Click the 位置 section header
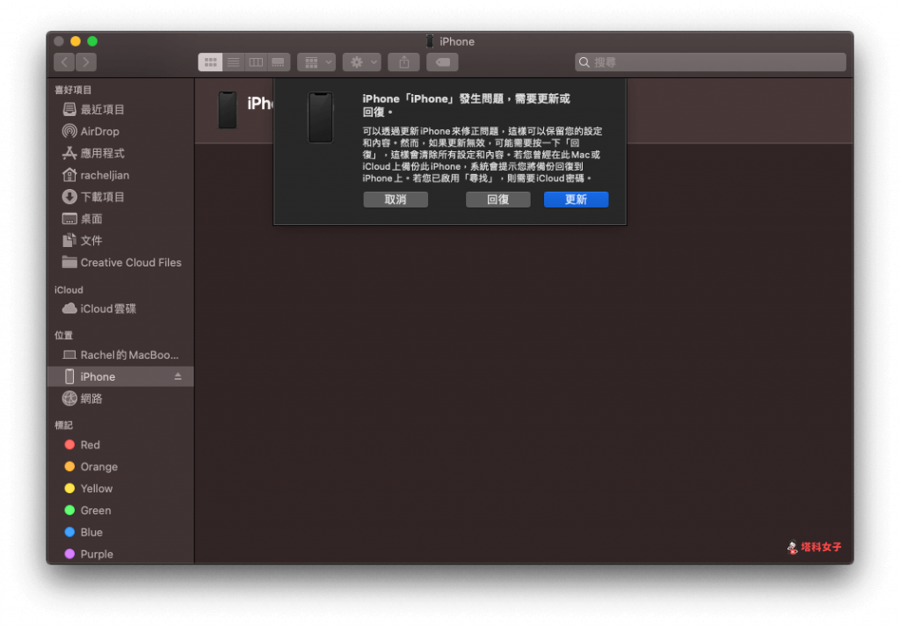The height and width of the screenshot is (626, 900). coord(63,335)
